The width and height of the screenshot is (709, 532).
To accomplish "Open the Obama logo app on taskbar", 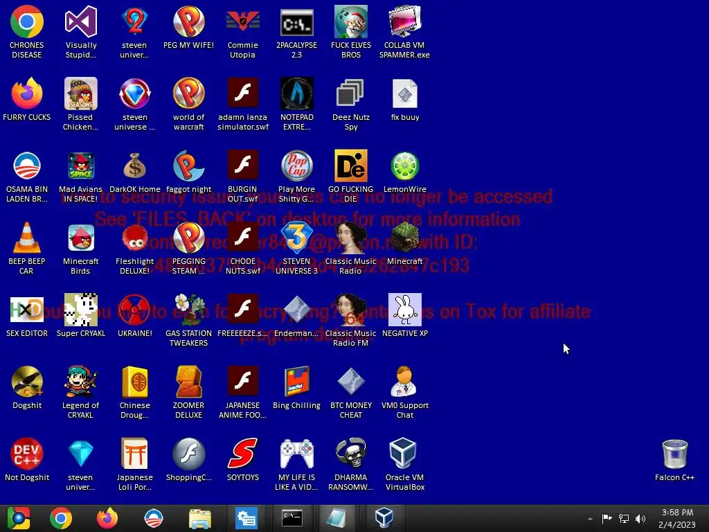I will [x=154, y=518].
